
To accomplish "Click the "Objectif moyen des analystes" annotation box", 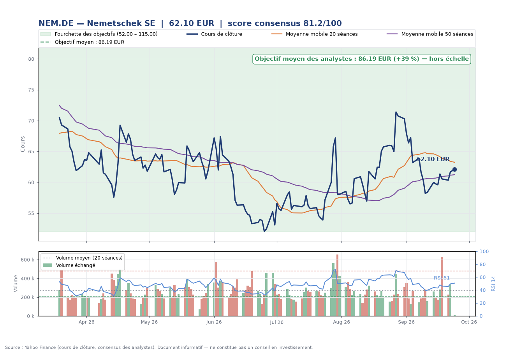I will [x=362, y=59].
